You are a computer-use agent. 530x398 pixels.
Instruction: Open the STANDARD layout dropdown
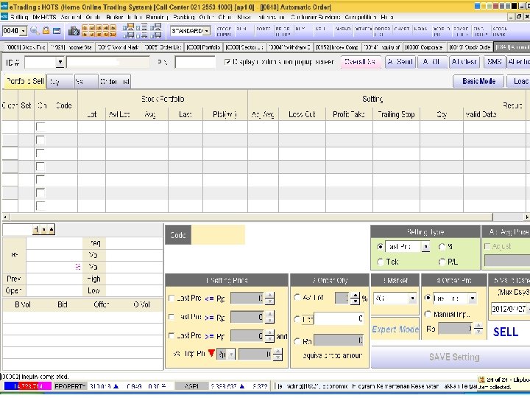pyautogui.click(x=207, y=31)
